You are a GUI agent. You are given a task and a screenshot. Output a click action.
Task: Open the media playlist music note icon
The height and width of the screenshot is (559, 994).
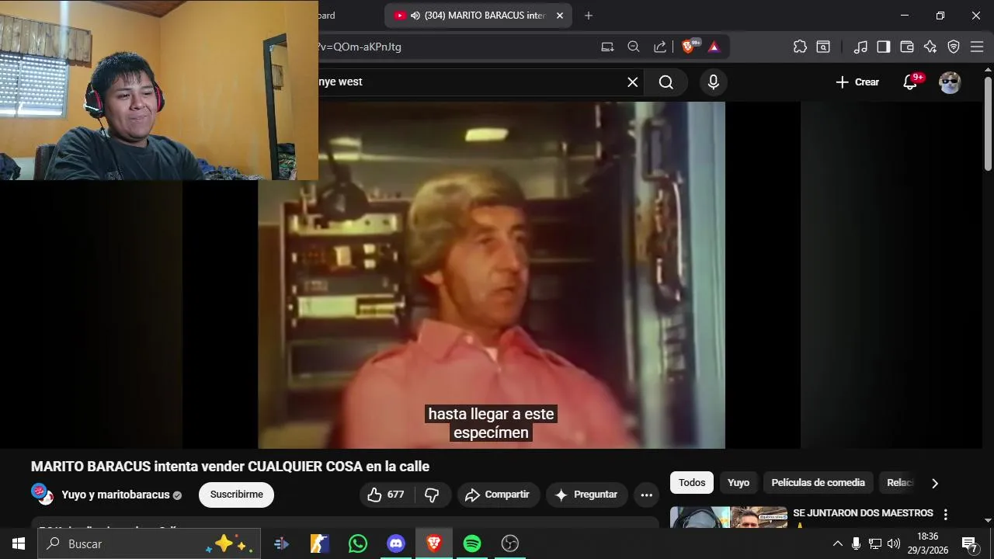[x=860, y=47]
